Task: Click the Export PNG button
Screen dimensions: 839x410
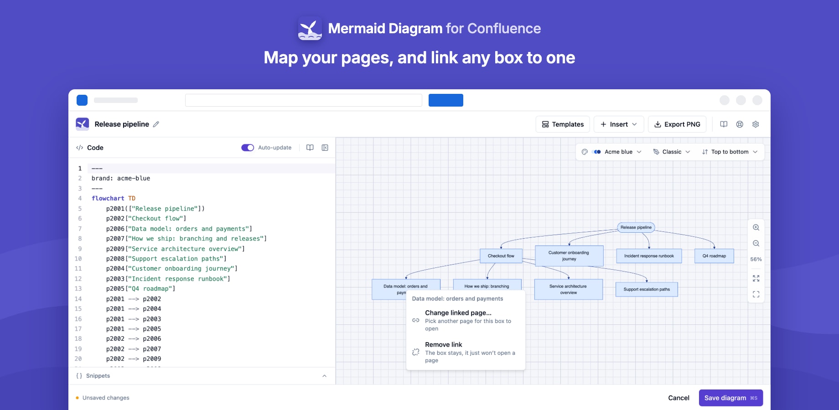Action: point(677,124)
